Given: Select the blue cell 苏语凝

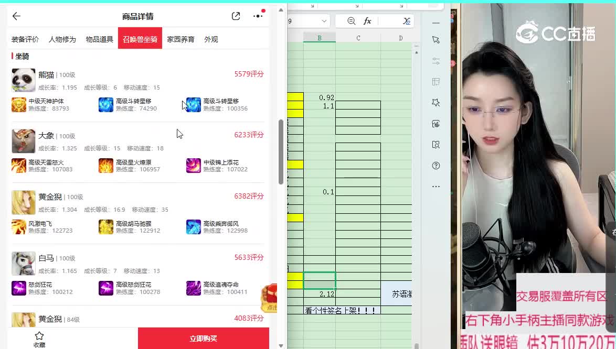Looking at the screenshot, I should click(396, 293).
